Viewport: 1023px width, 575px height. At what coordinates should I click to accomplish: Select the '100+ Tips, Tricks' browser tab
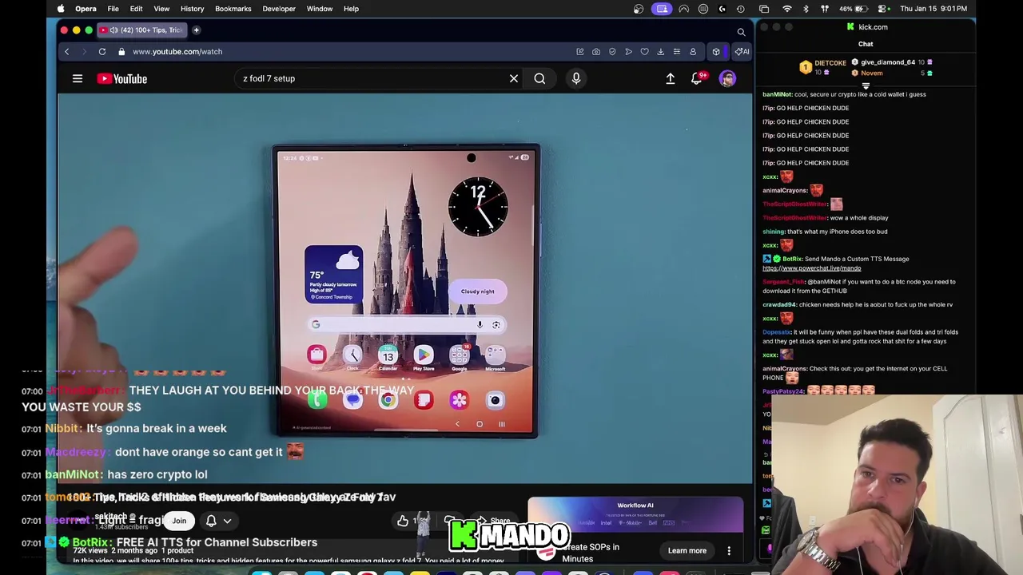click(x=142, y=30)
